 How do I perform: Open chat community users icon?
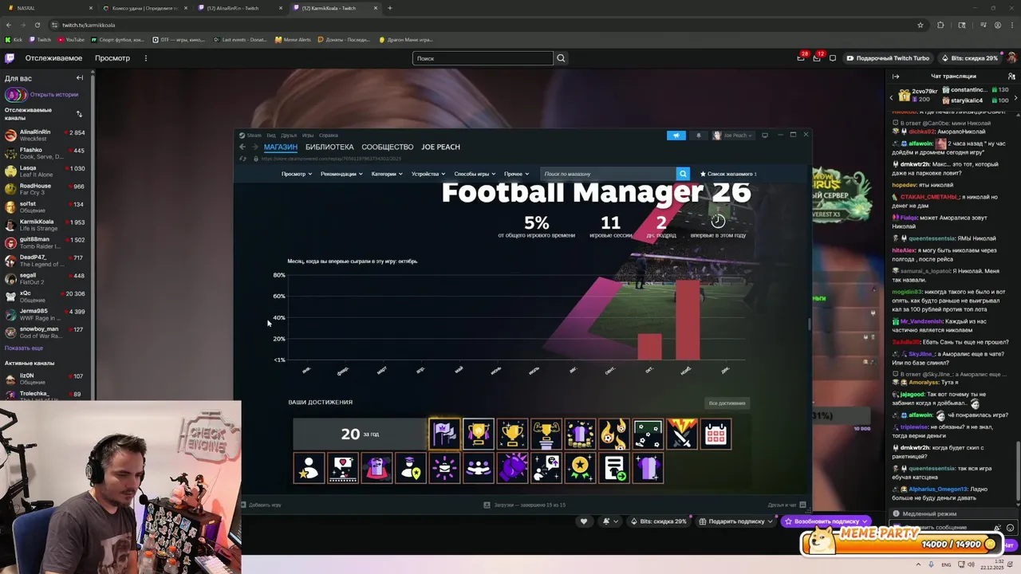(x=1011, y=77)
